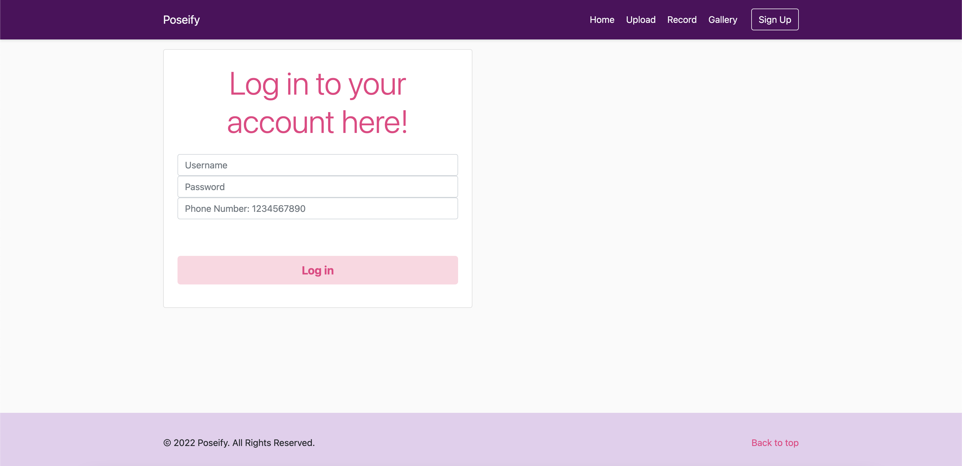Select Record in the navbar
962x466 pixels.
point(681,20)
